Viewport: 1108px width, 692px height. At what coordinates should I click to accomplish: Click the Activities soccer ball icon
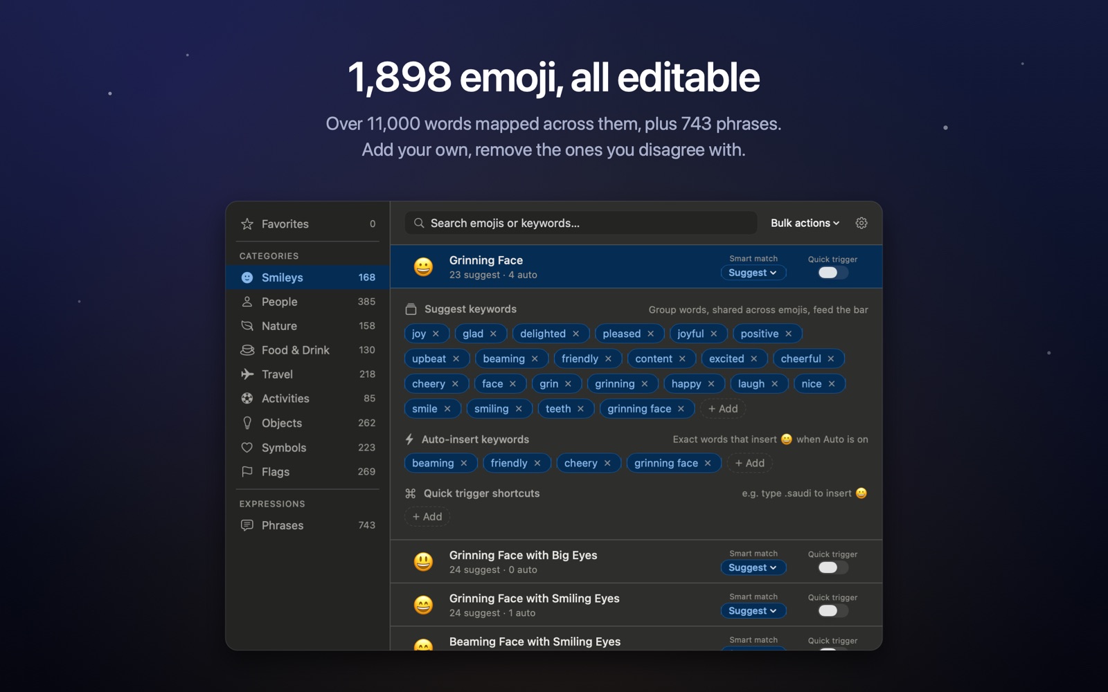(x=247, y=399)
